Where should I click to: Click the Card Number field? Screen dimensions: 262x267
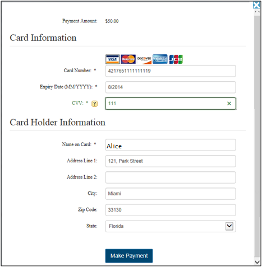point(171,71)
